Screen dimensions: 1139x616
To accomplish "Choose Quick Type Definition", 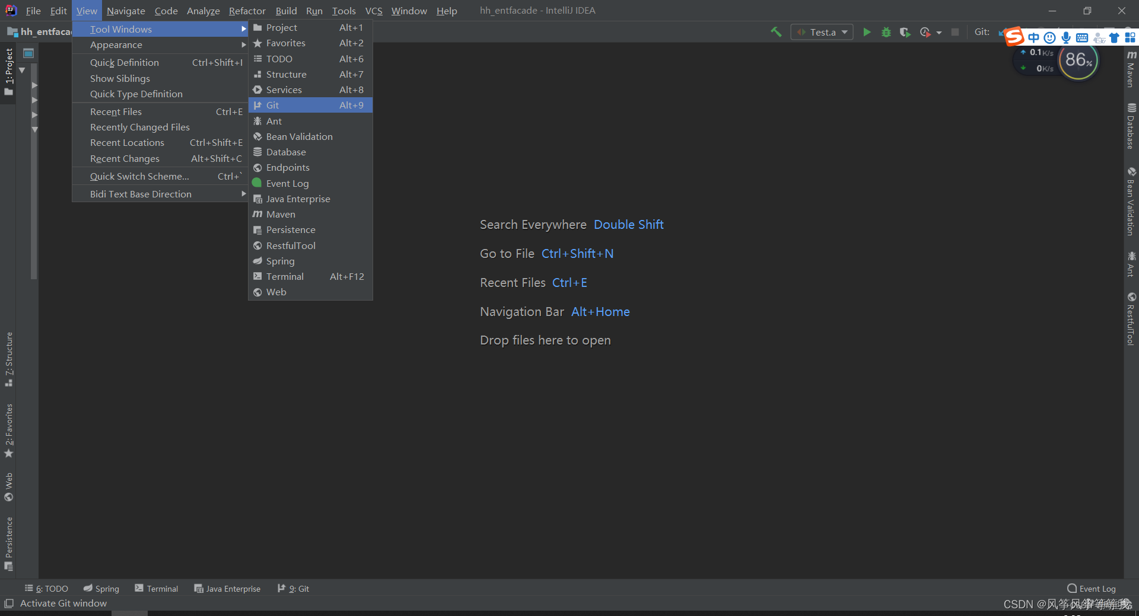I will pos(160,94).
